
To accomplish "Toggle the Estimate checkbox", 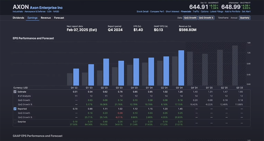I will [x=15, y=92].
